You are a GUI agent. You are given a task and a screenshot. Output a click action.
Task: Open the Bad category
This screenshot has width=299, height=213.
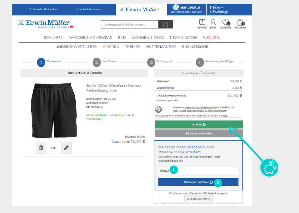122,38
